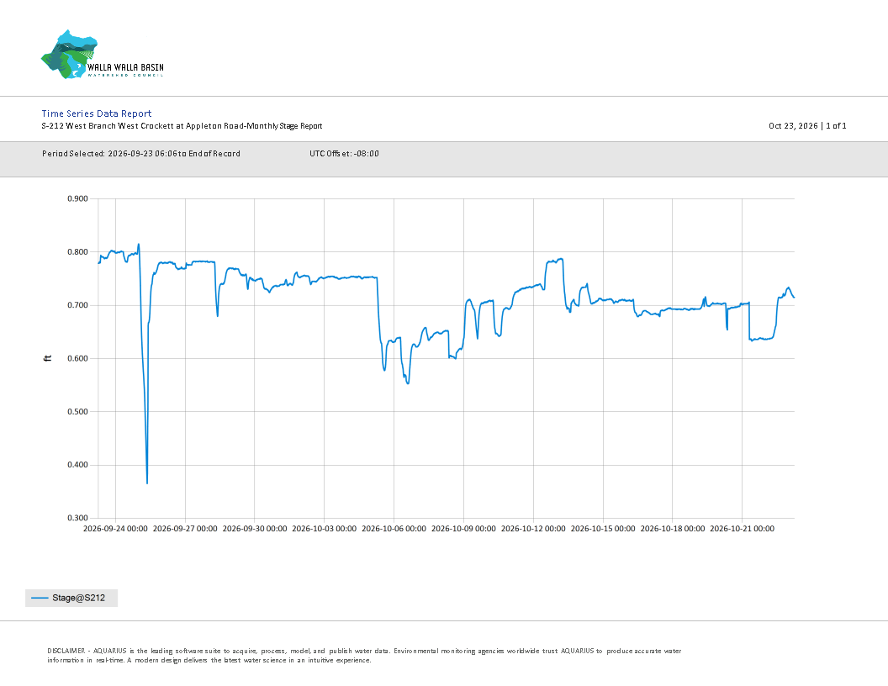Image resolution: width=888 pixels, height=686 pixels.
Task: Click the 0.300 y-axis label
Action: tap(77, 518)
